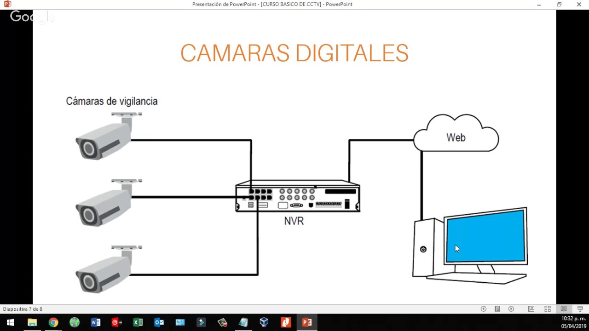Click the Web cloud shape

456,137
